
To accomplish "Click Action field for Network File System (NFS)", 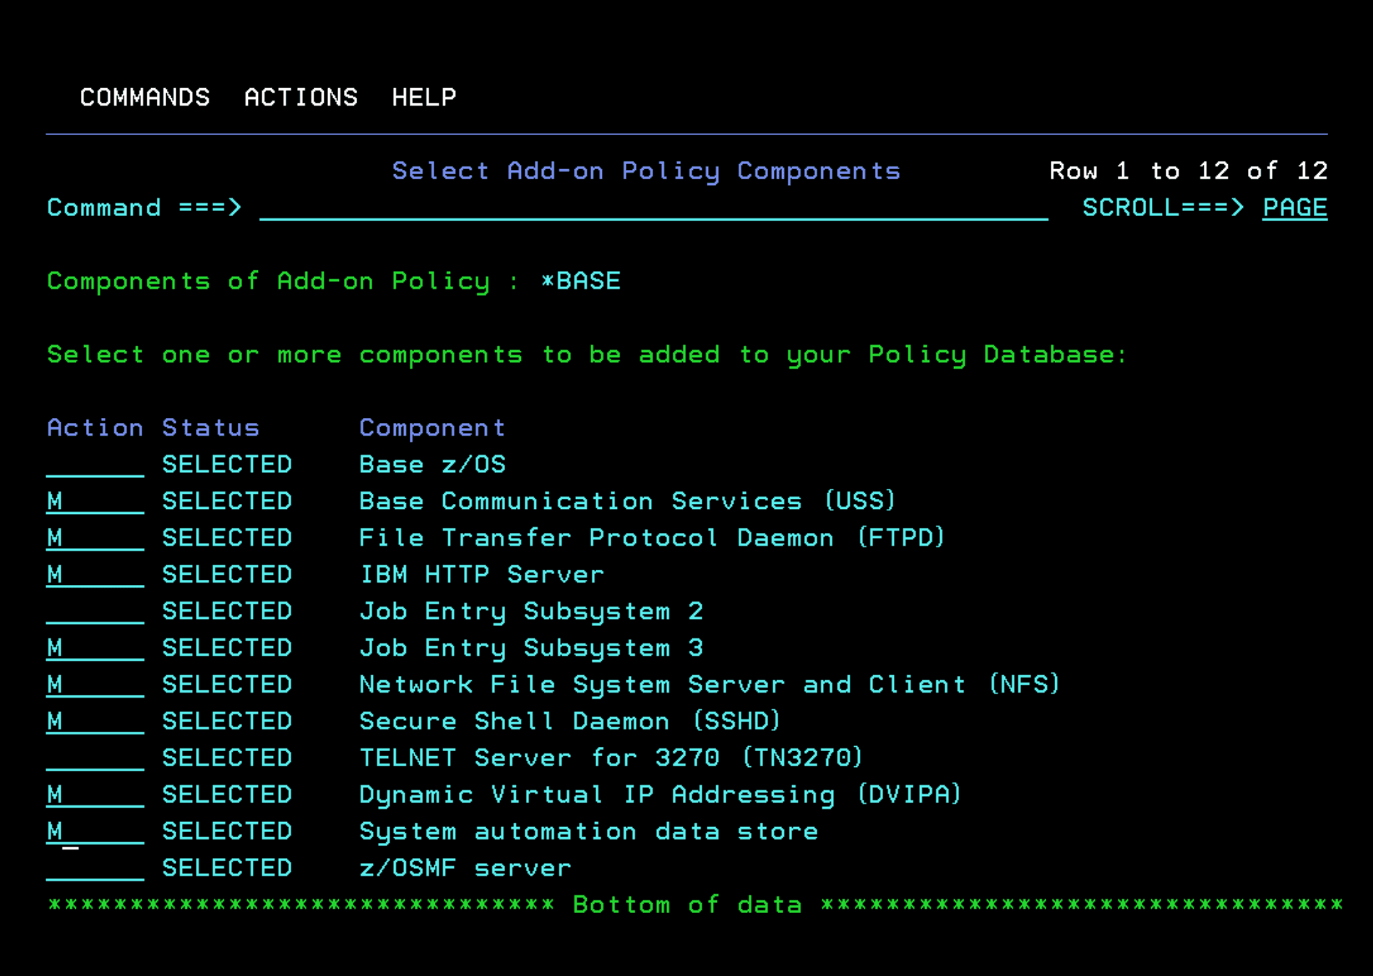I will point(95,685).
